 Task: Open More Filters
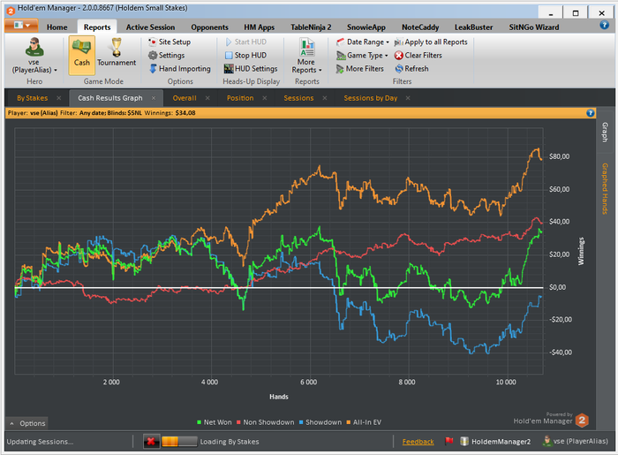coord(359,69)
